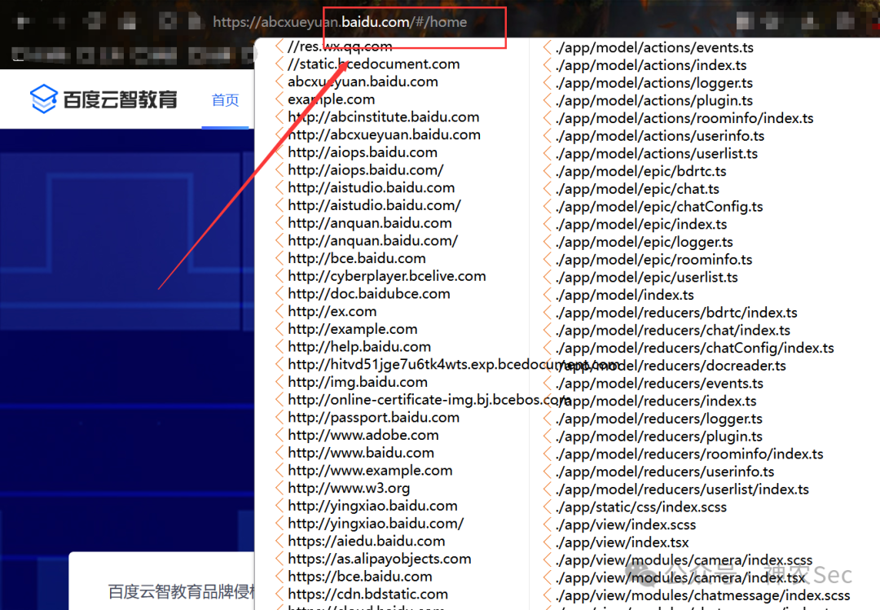This screenshot has width=880, height=610.
Task: Select the ./app/model/epic/chat.ts path
Action: pyautogui.click(x=637, y=189)
